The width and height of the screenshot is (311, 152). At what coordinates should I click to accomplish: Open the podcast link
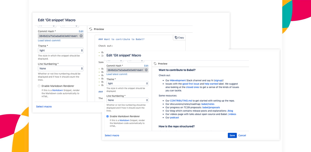point(175,117)
